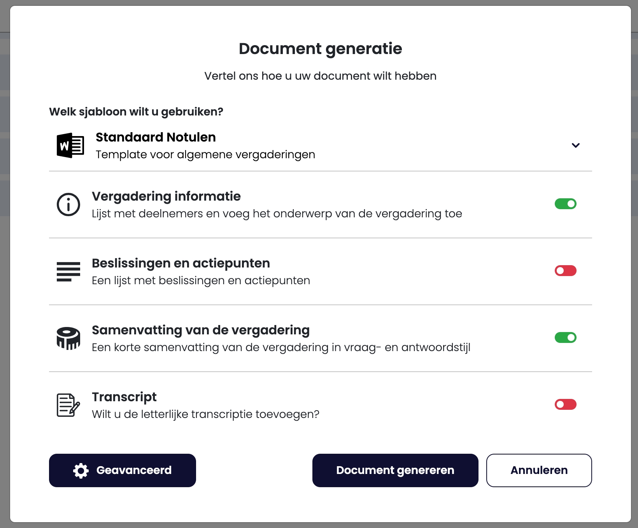Enable the Beslissingen en actiepunten toggle

565,271
